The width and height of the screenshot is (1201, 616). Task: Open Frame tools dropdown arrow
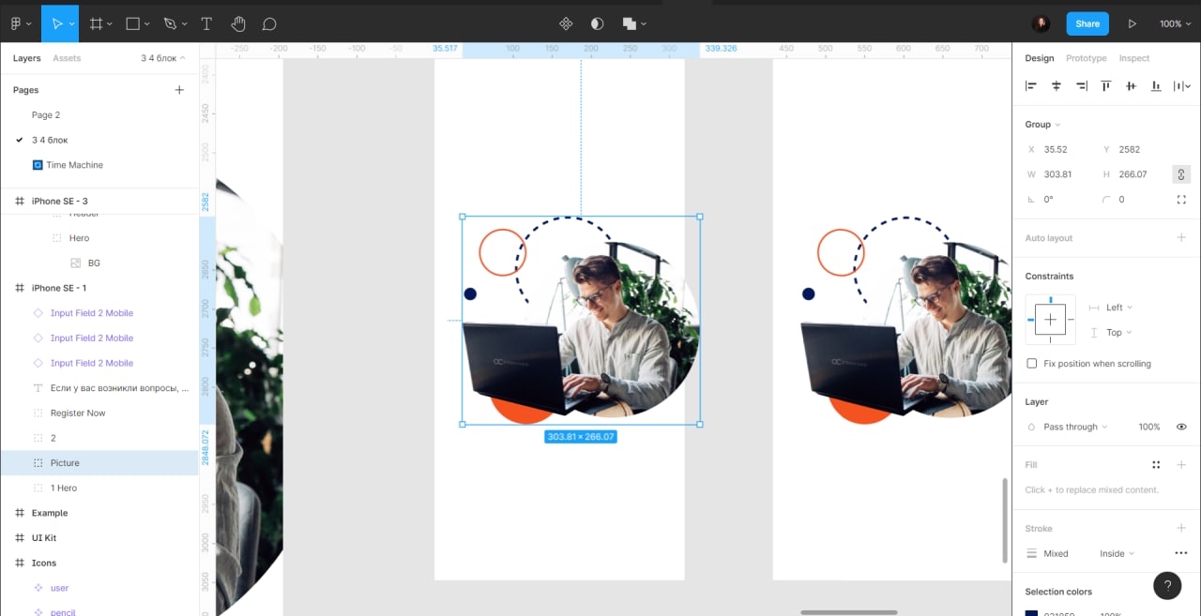110,23
